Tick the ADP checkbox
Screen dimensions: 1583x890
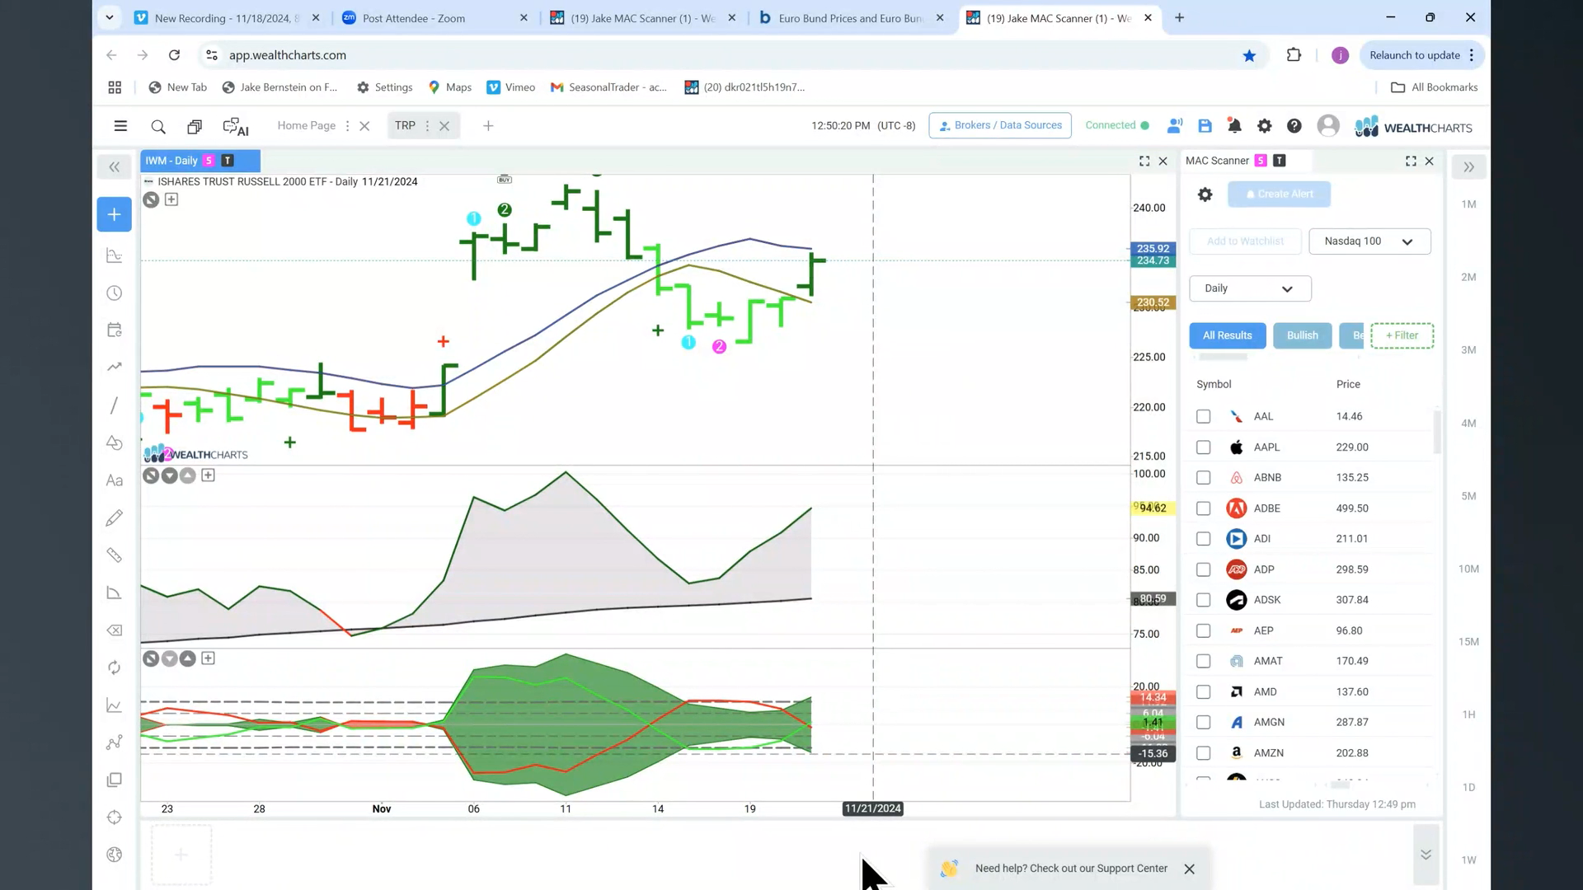[1204, 569]
